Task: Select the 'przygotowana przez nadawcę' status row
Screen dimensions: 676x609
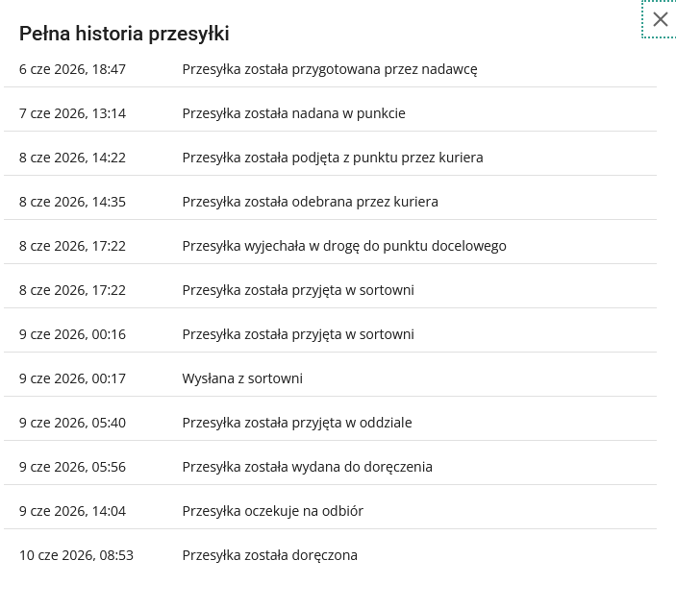Action: (x=330, y=69)
